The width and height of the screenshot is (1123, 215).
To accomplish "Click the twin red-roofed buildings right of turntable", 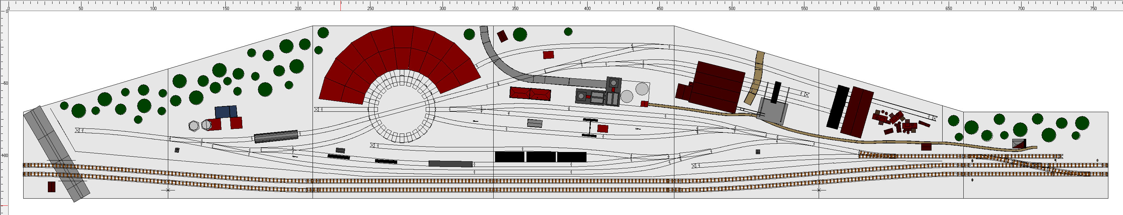I will (530, 93).
